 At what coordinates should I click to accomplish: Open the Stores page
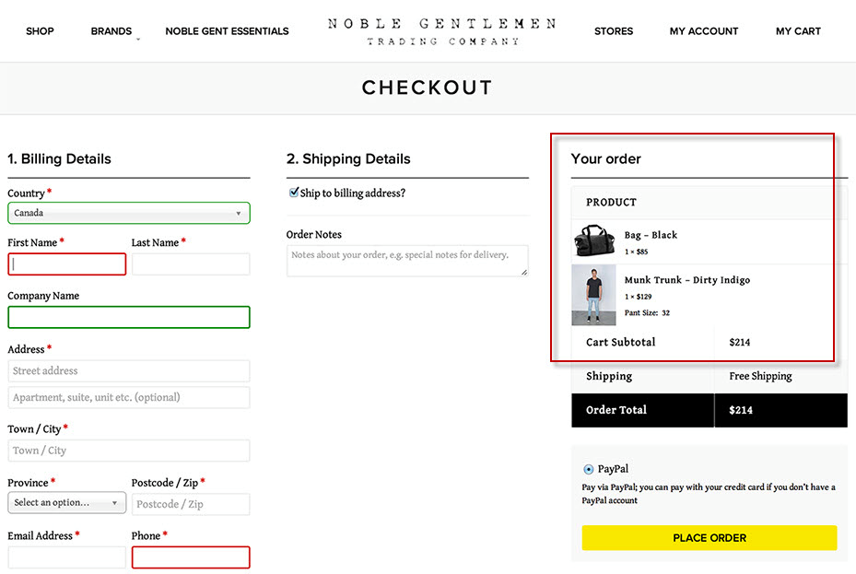click(614, 31)
